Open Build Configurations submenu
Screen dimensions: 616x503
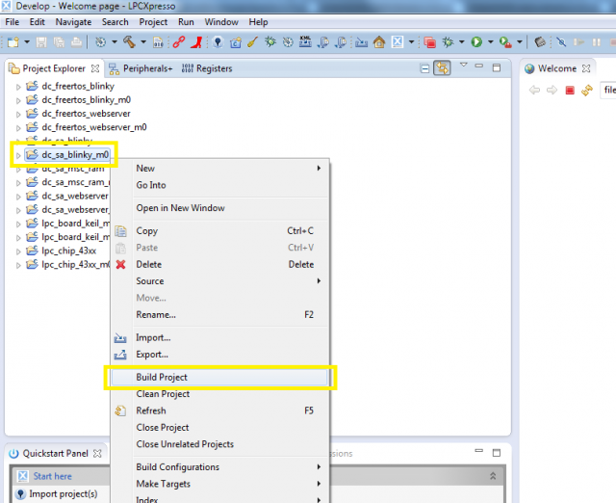(219, 467)
